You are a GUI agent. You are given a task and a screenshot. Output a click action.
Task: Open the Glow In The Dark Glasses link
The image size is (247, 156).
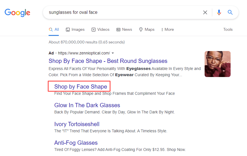(x=87, y=105)
